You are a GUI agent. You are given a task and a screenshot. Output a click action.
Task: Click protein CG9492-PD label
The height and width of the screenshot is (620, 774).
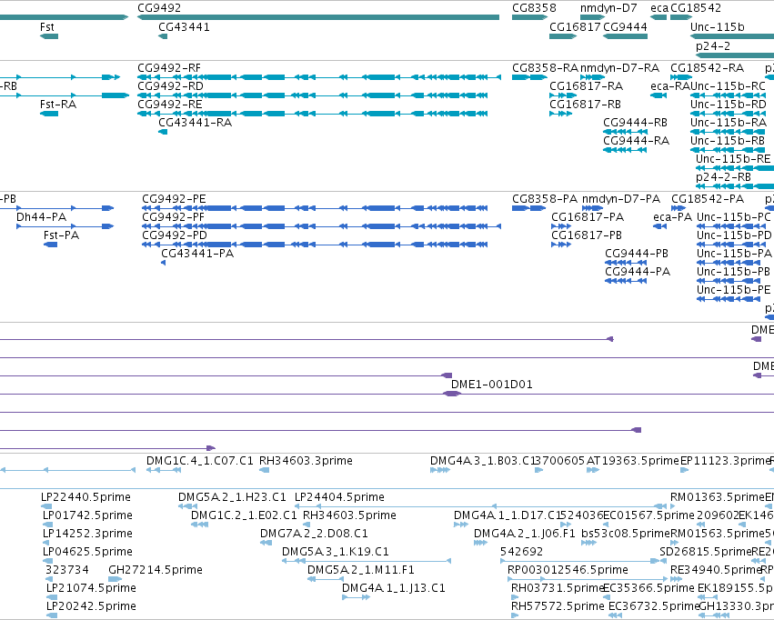pyautogui.click(x=175, y=235)
